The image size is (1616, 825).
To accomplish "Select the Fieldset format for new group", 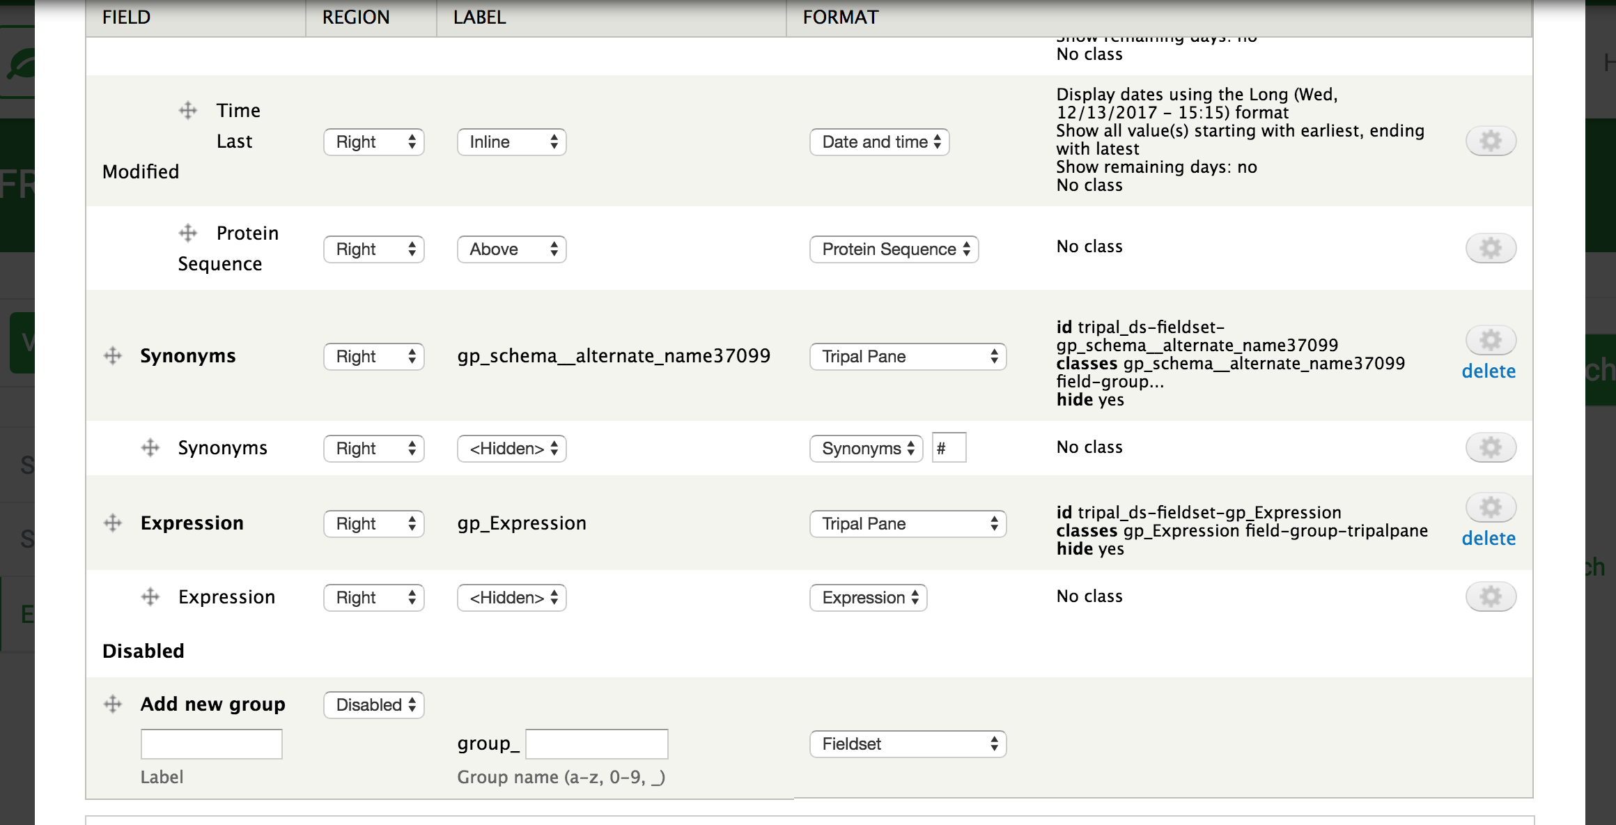I will [906, 744].
